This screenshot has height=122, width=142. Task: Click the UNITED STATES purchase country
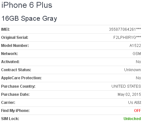tap(126, 86)
